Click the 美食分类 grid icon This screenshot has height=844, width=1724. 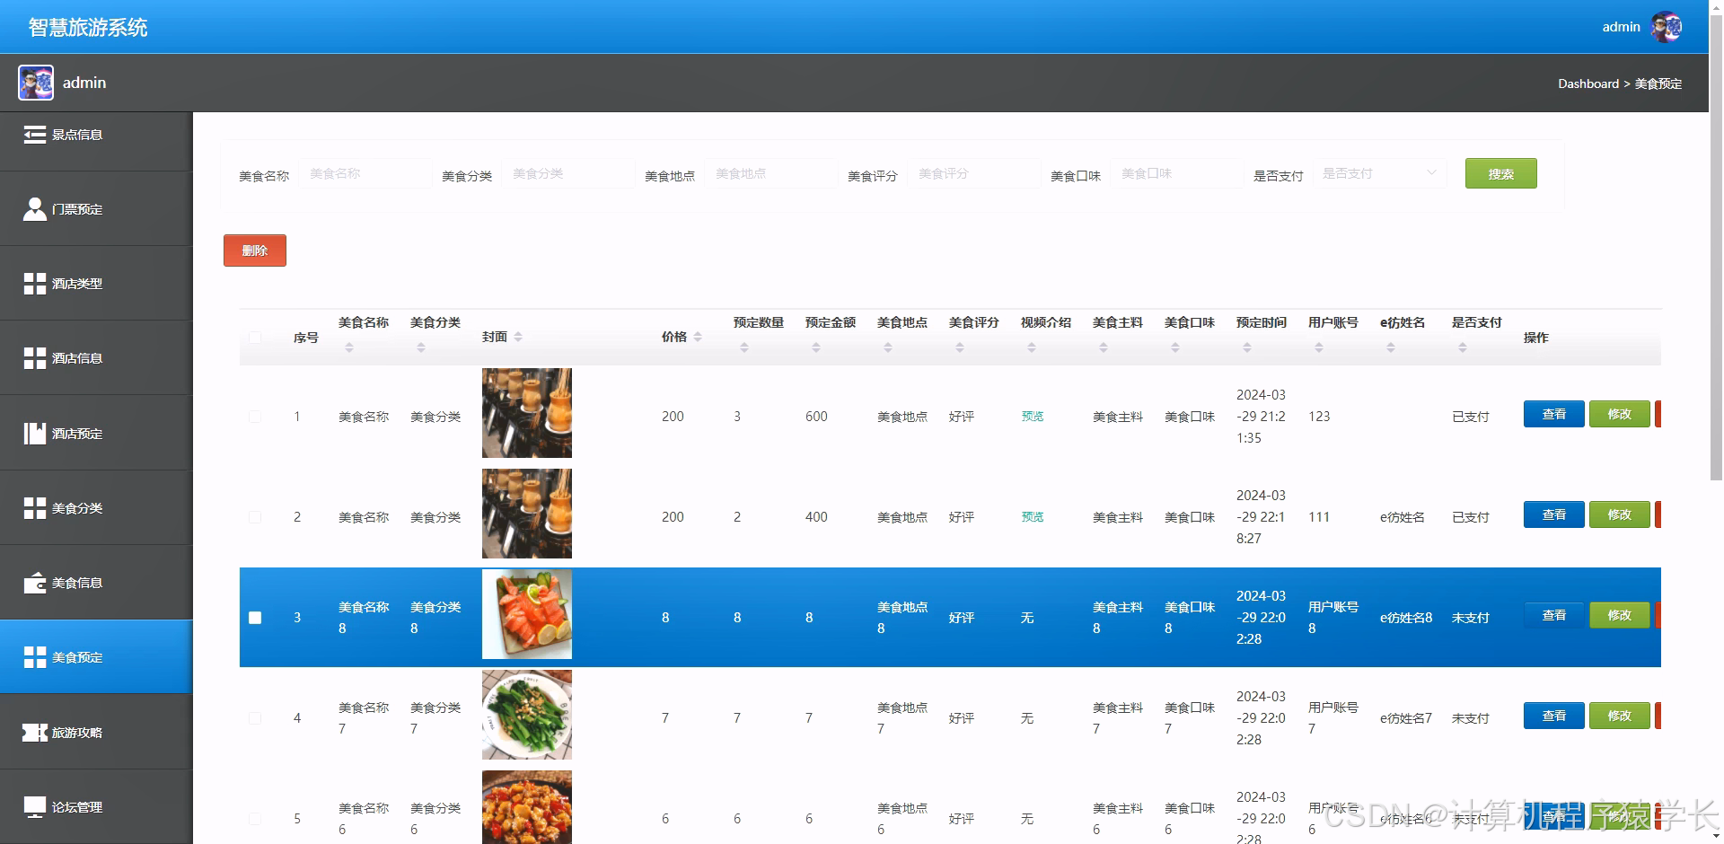click(x=34, y=508)
